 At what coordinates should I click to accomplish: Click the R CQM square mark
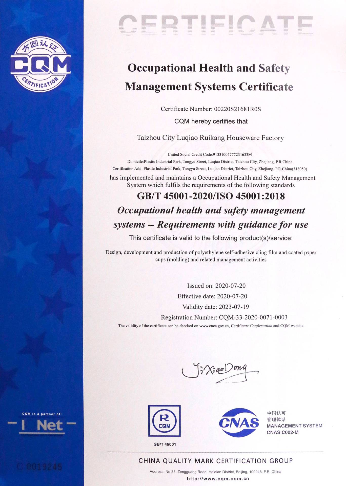pos(164,421)
